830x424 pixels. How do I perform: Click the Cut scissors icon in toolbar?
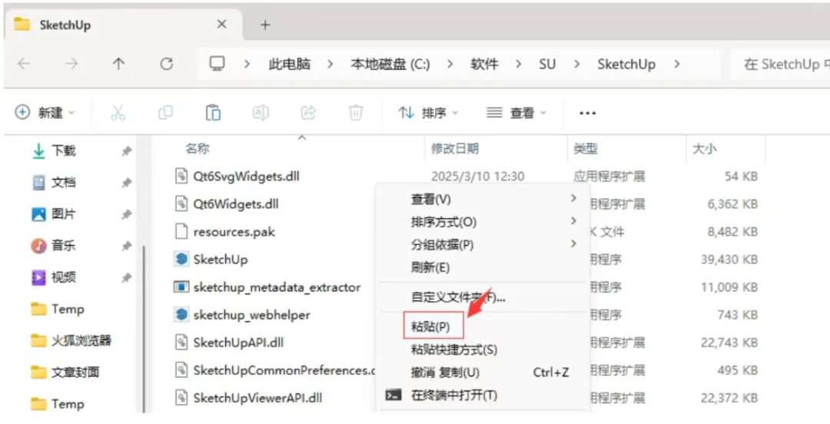tap(118, 113)
